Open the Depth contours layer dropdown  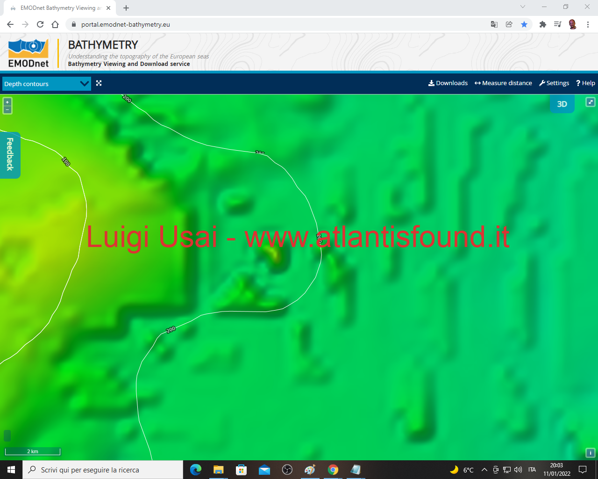[46, 84]
